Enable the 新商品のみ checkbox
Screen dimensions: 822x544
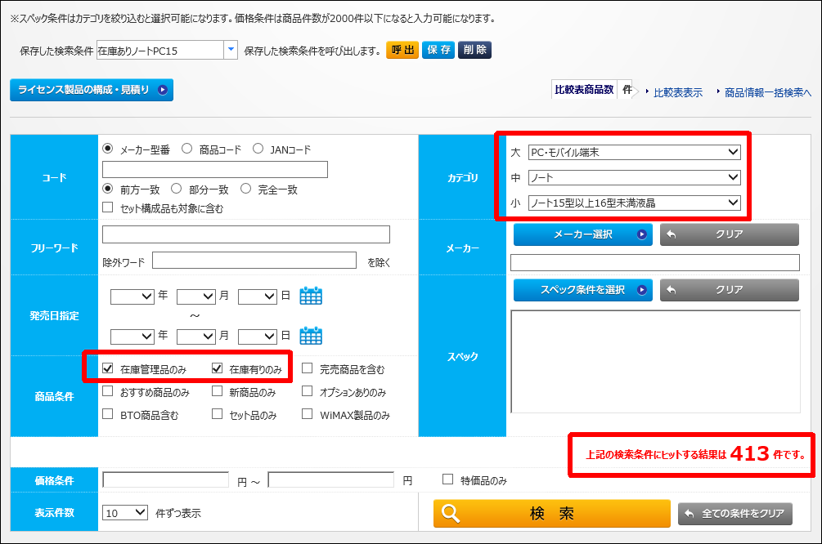[x=217, y=391]
